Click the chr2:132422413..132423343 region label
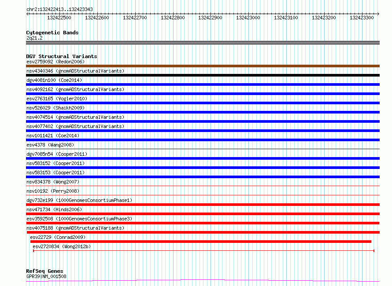 [x=59, y=10]
